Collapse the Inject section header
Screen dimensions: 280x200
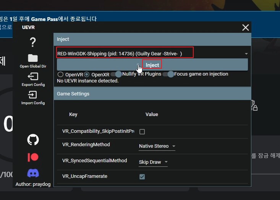[x=152, y=39]
